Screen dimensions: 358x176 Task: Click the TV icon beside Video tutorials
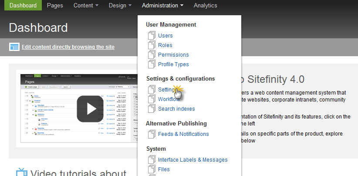coord(22,172)
